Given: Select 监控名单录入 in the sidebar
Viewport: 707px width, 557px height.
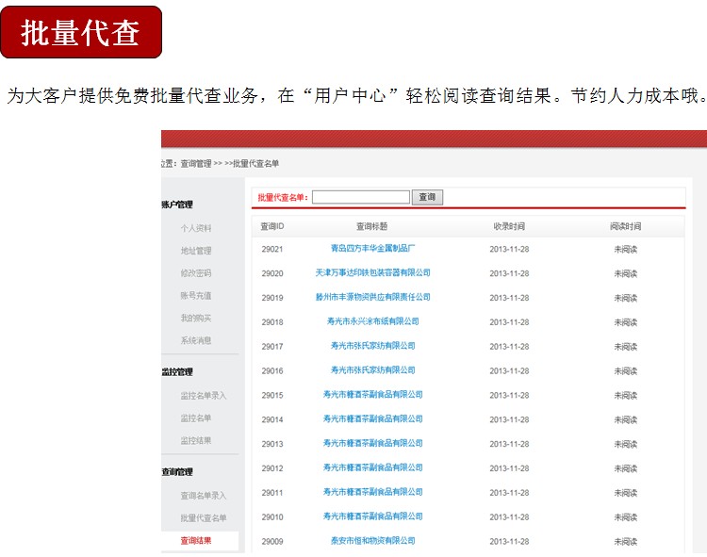Looking at the screenshot, I should point(204,396).
